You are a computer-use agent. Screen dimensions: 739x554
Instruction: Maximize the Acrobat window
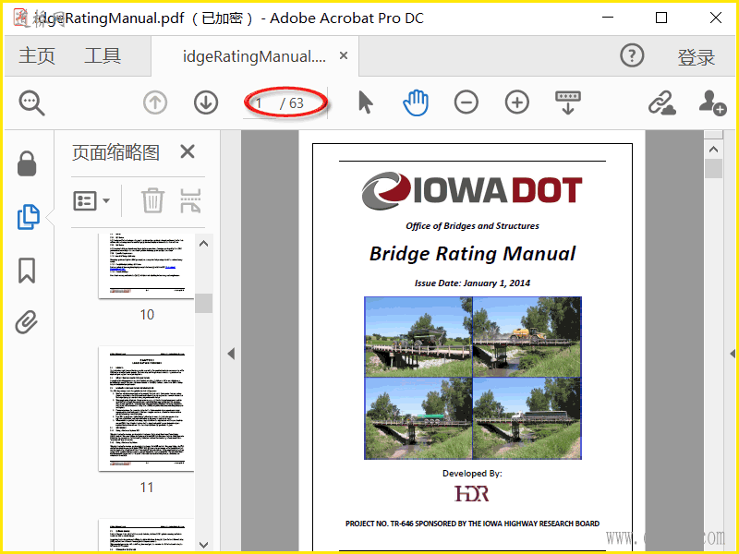coord(661,18)
